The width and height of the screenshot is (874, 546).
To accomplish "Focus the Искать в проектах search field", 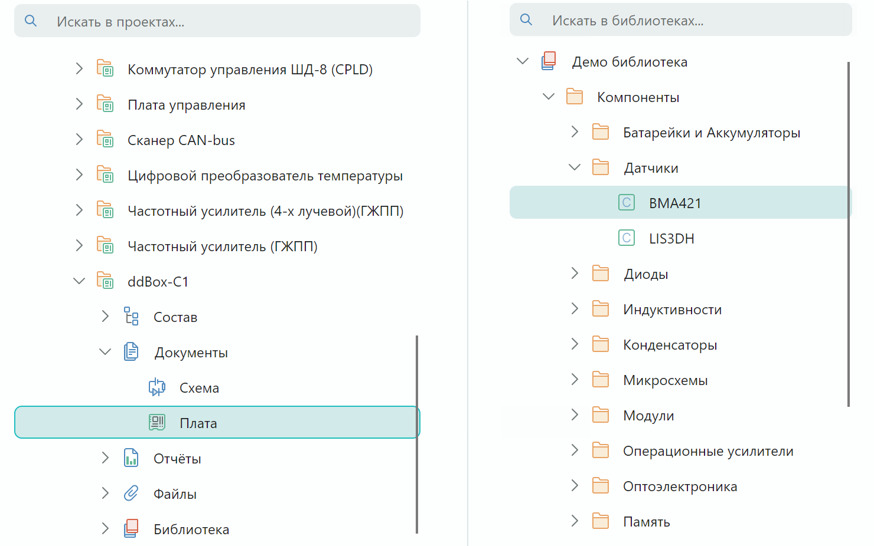I will point(236,22).
